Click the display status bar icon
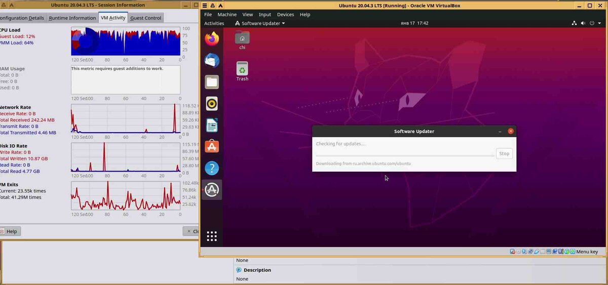This screenshot has width=608, height=285. click(549, 252)
